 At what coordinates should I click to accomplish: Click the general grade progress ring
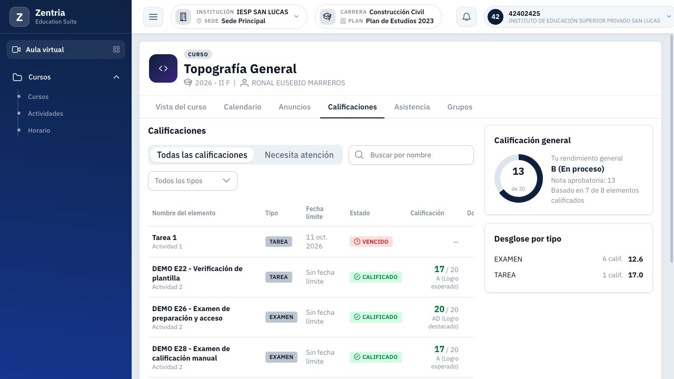[x=518, y=178]
